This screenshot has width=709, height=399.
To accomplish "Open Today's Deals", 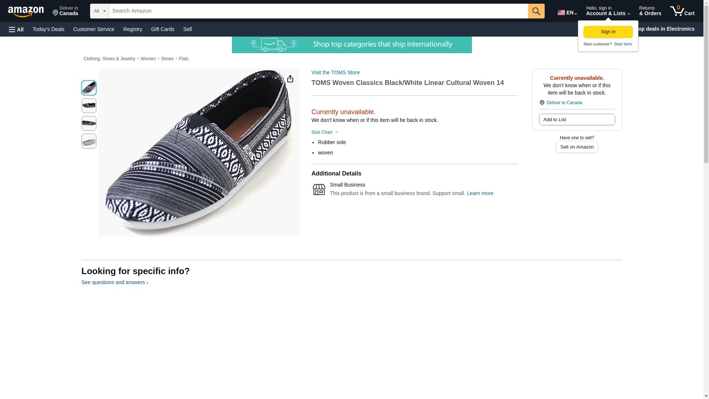I will (x=48, y=29).
